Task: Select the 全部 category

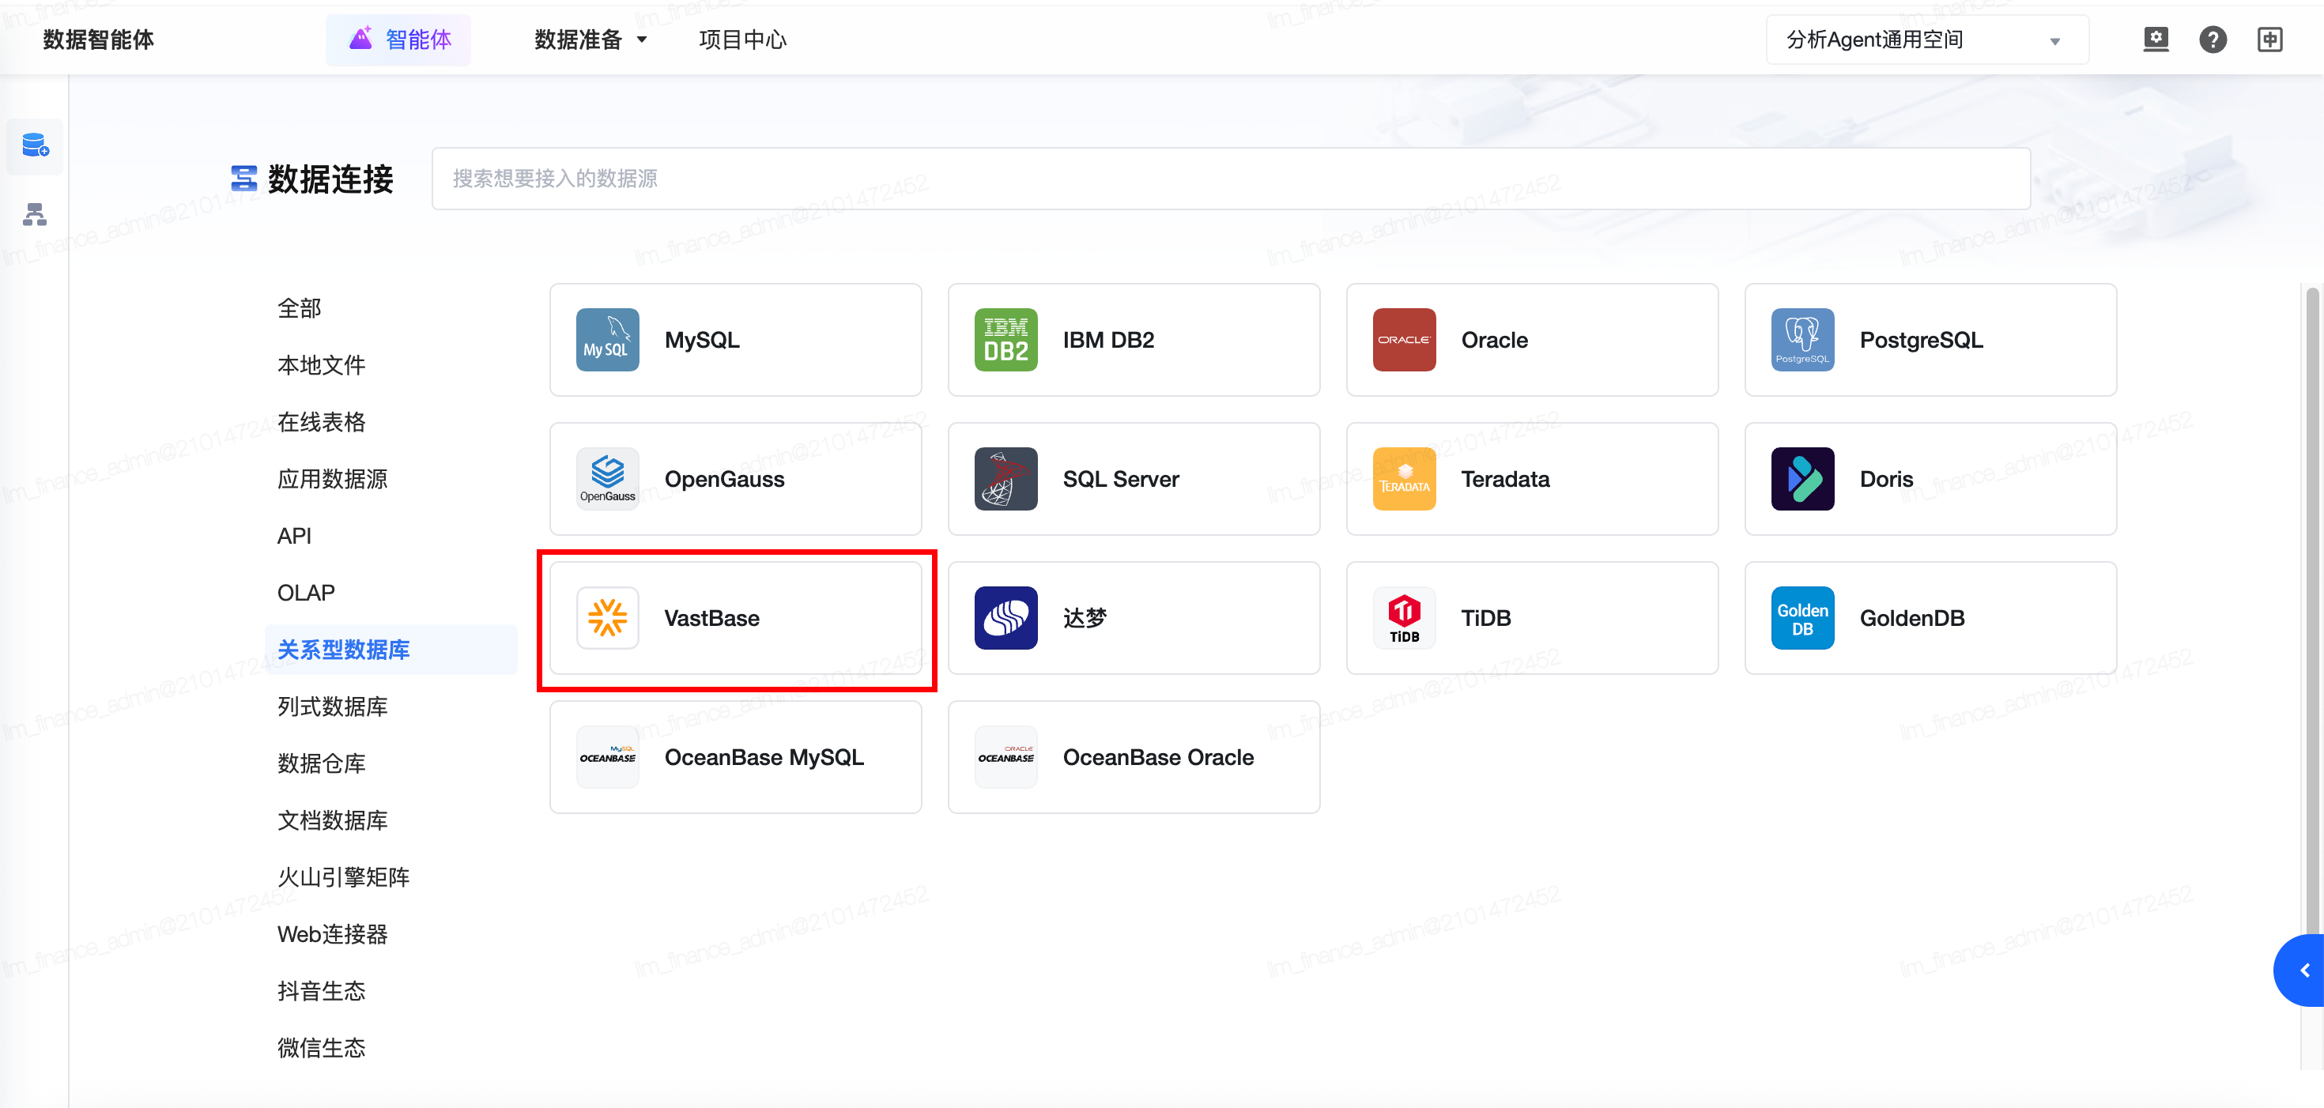Action: click(300, 308)
